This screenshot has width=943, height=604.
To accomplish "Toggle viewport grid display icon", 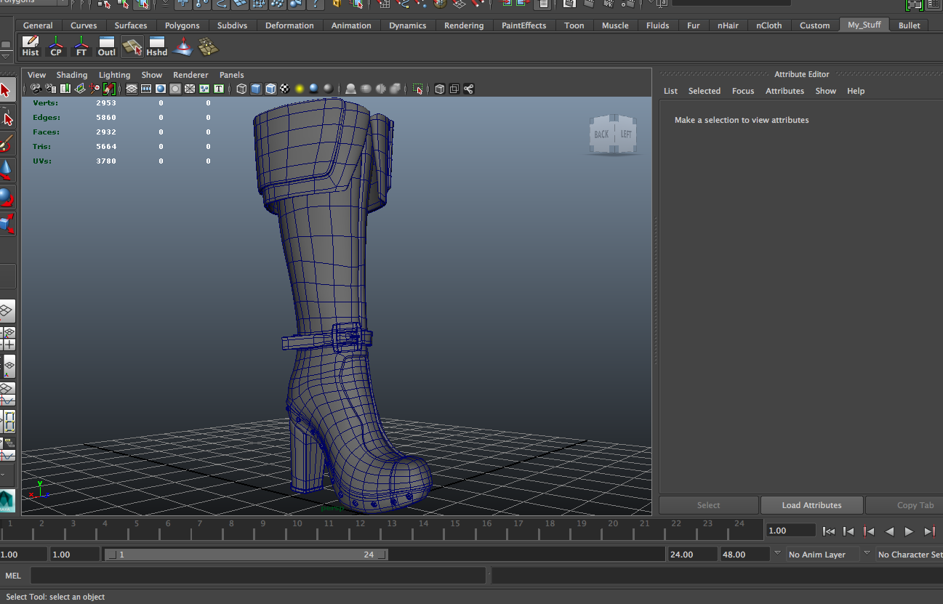I will tap(132, 89).
